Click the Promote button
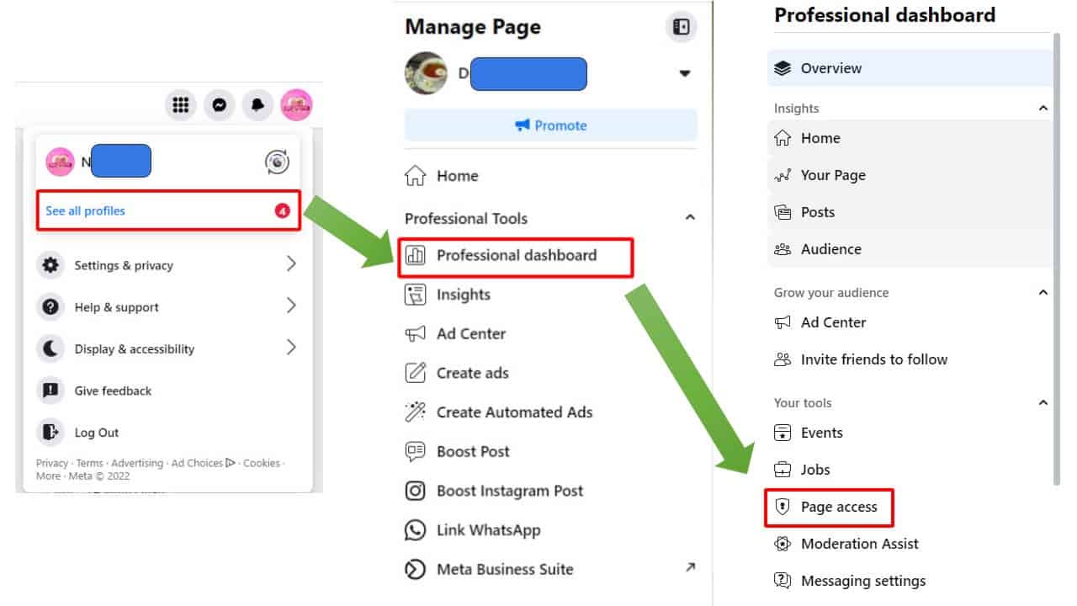The image size is (1077, 606). tap(551, 125)
